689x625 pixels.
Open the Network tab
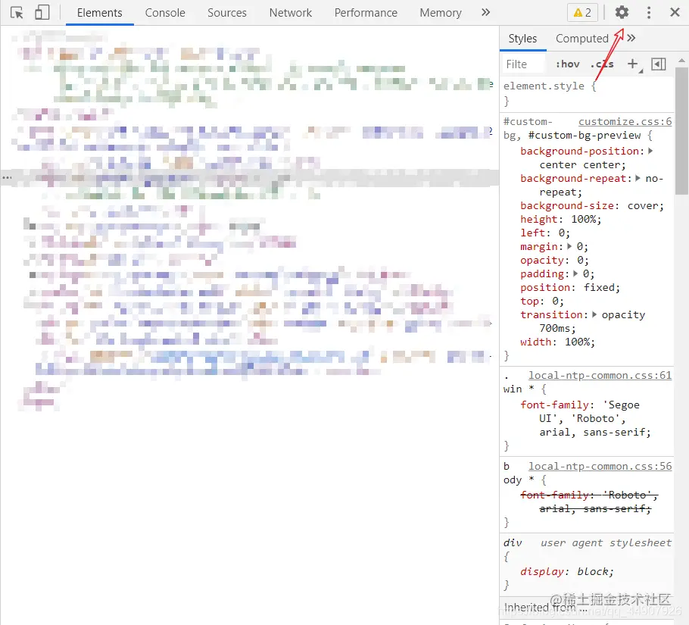(x=291, y=13)
